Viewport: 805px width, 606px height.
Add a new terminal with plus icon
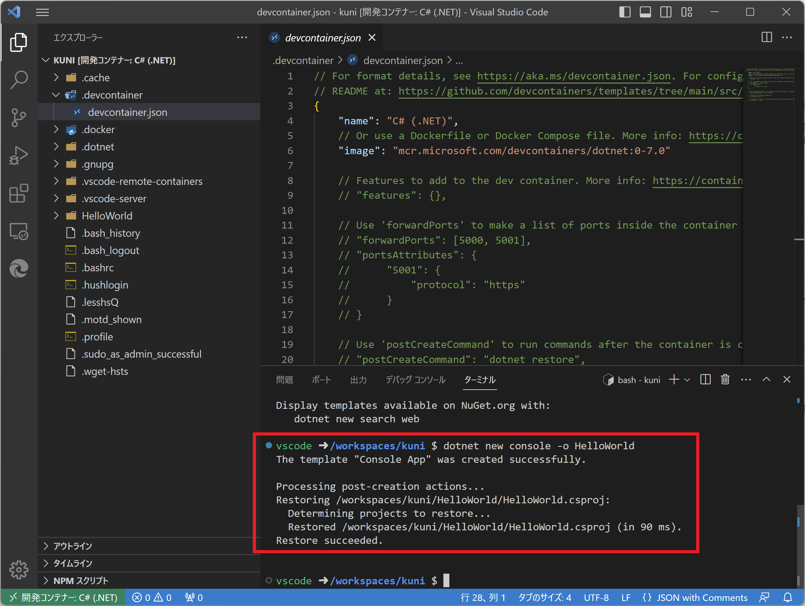pyautogui.click(x=674, y=380)
